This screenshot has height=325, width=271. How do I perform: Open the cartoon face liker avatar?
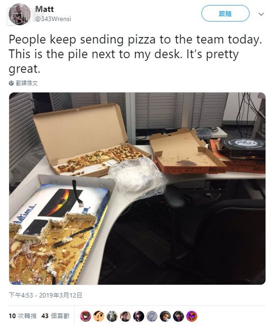pos(99,316)
